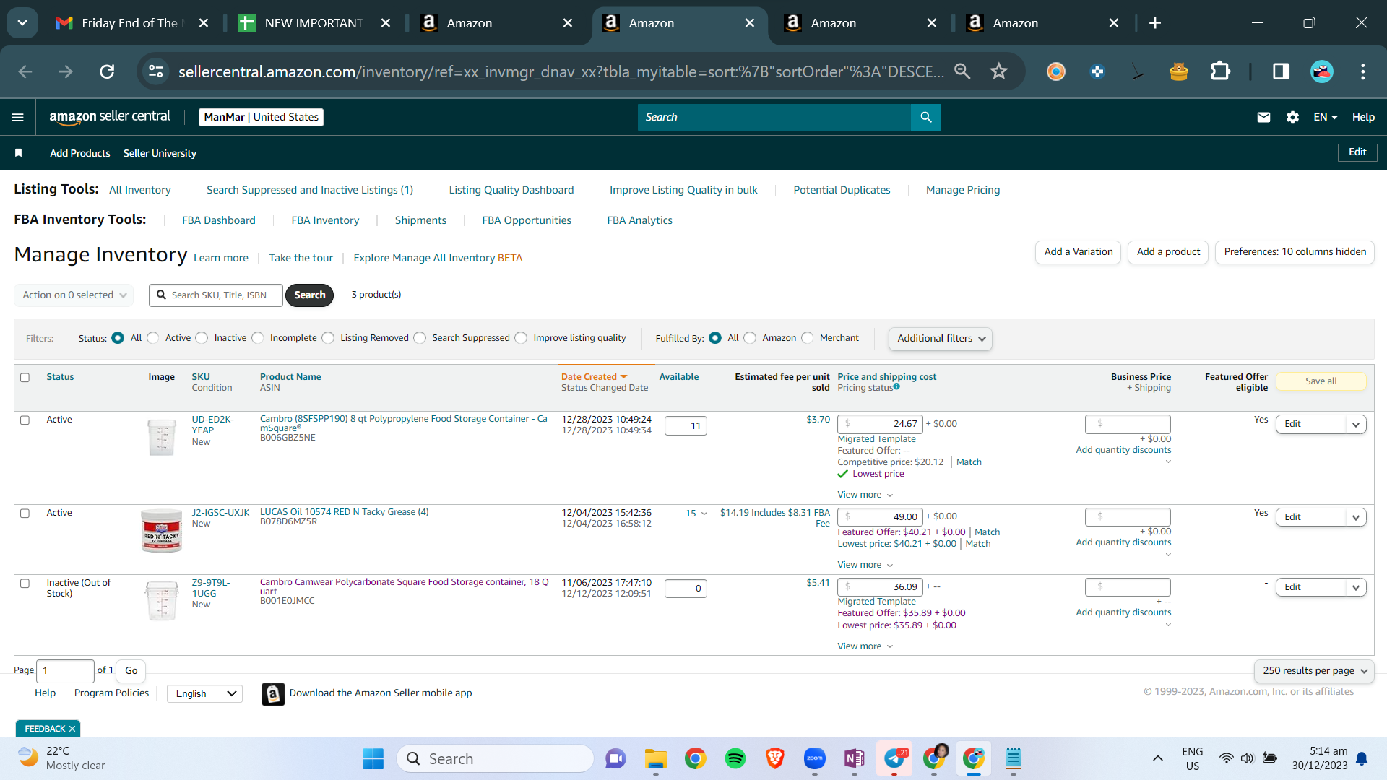The image size is (1387, 780).
Task: Toggle the browser side panel icon
Action: pos(1281,71)
